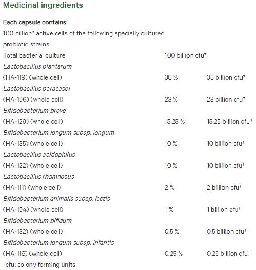Click the '(HA-122) (whole cell)' text
The height and width of the screenshot is (270, 256).
33,165
